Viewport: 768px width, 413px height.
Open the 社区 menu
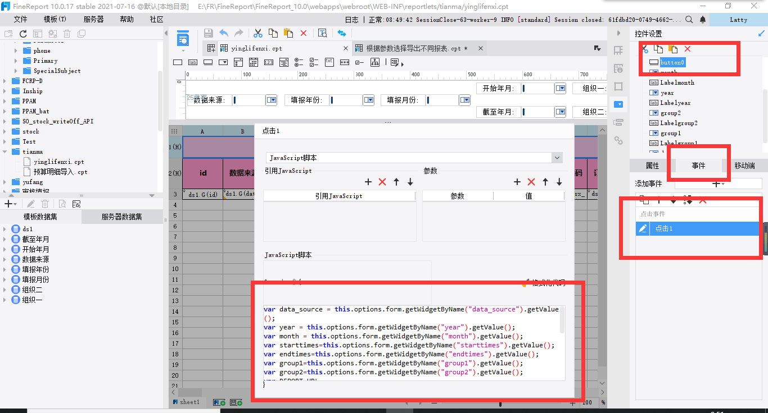pos(157,19)
